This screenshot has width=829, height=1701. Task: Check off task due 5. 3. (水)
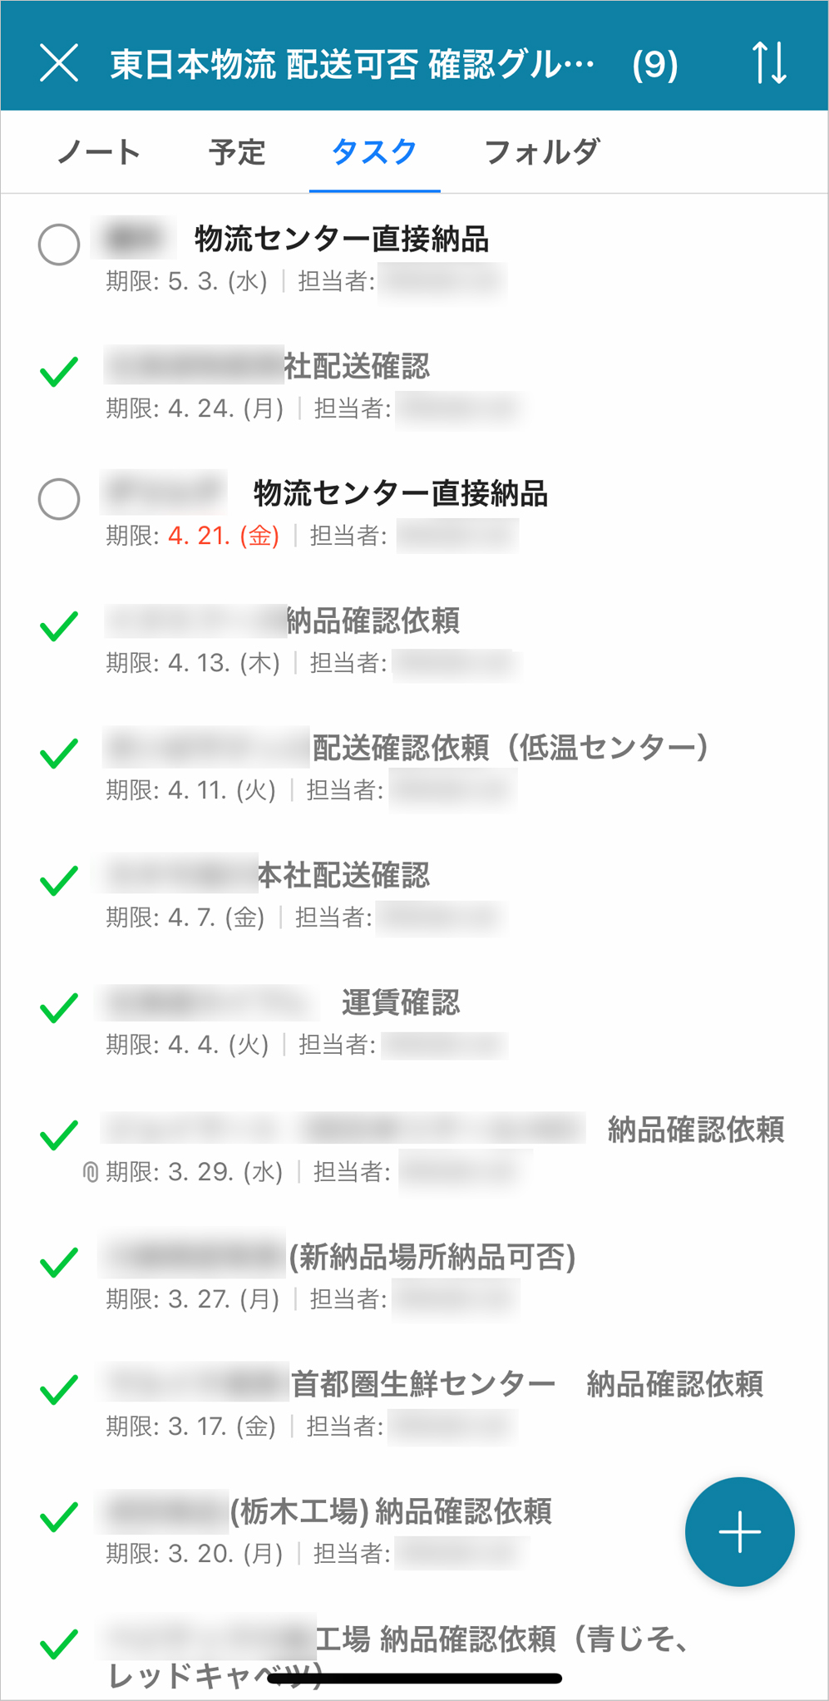[59, 245]
